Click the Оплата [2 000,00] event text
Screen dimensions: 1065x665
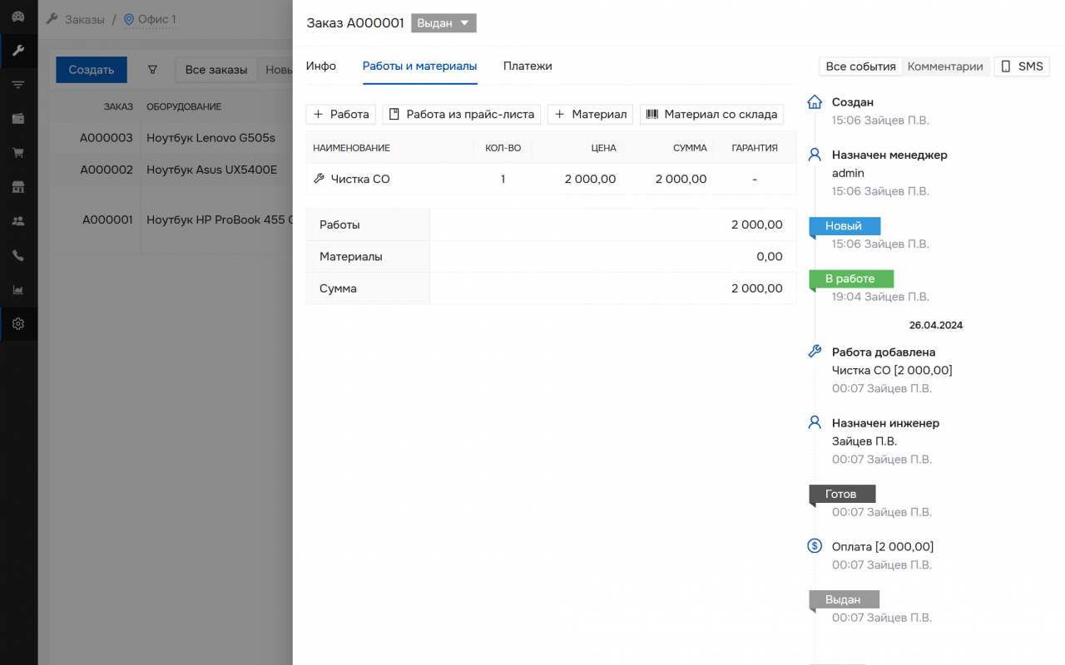click(x=883, y=546)
